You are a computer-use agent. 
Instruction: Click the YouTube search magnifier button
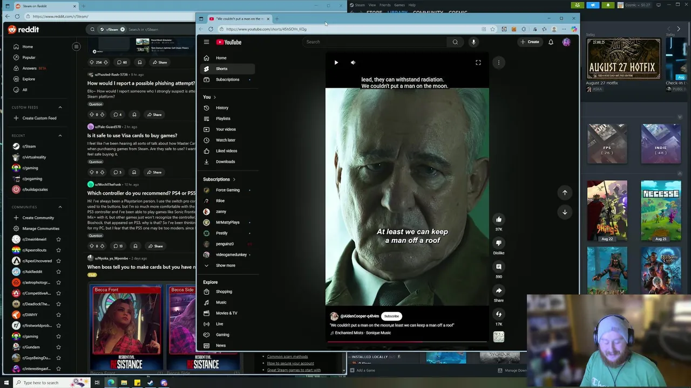(x=455, y=42)
